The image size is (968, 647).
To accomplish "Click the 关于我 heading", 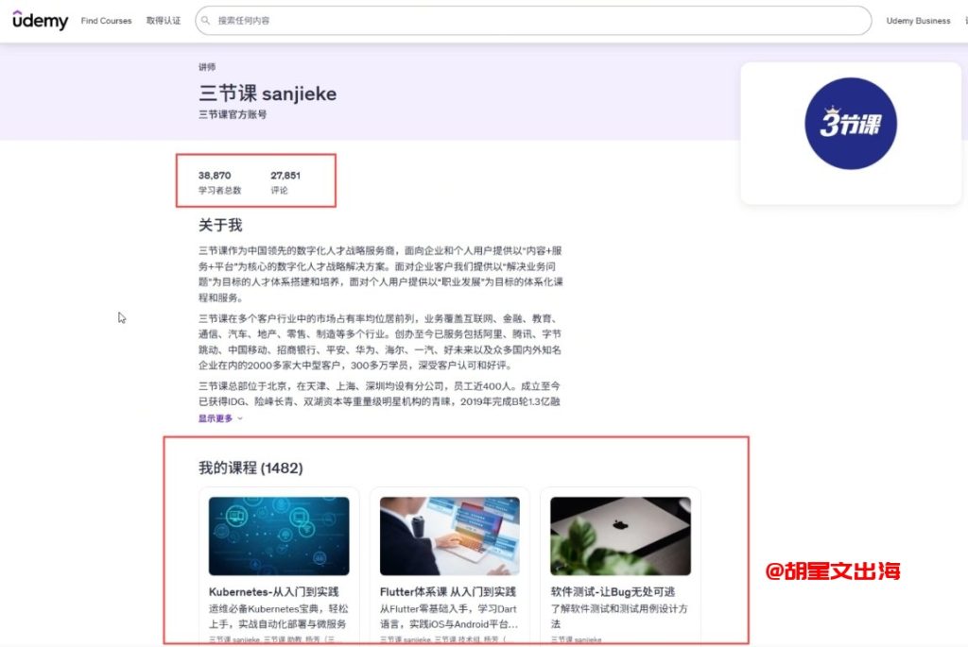I will pos(220,225).
